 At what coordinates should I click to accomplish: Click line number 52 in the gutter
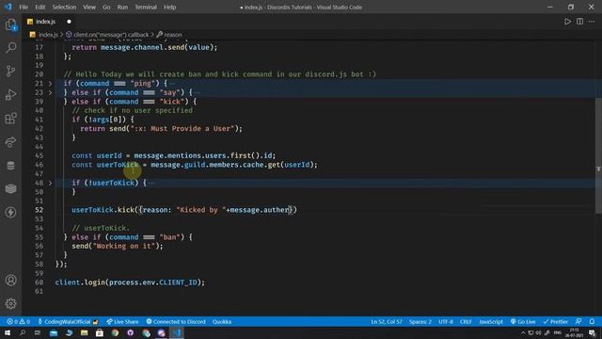pos(40,210)
